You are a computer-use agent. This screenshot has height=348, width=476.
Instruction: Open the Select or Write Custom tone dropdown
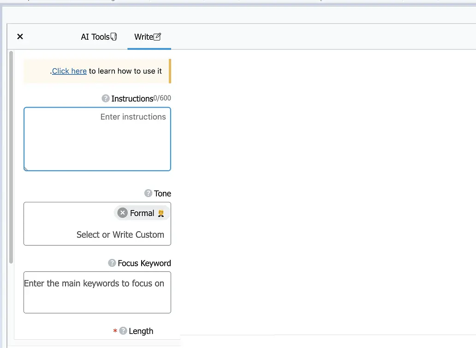[120, 234]
